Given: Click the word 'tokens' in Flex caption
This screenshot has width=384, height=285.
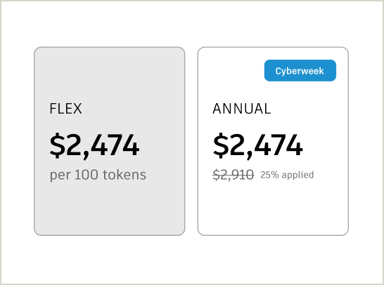Looking at the screenshot, I should pos(124,175).
